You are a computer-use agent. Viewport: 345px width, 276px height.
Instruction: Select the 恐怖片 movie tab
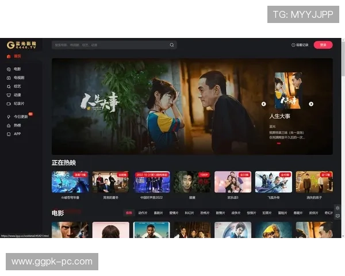coord(205,213)
